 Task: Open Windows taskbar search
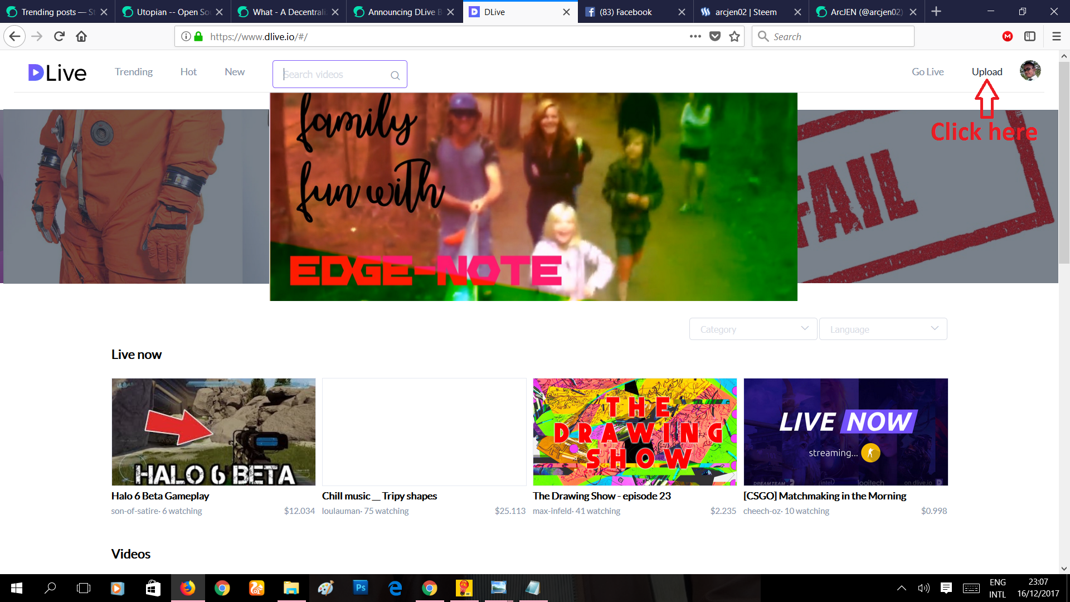click(x=50, y=588)
